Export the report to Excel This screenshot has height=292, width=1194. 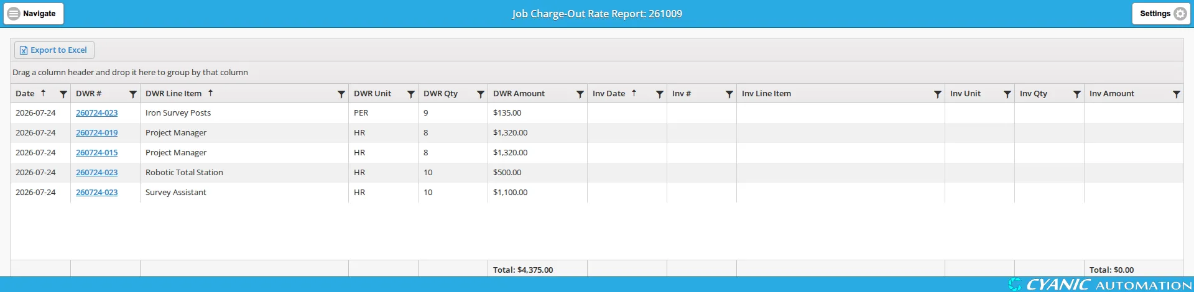pyautogui.click(x=54, y=50)
